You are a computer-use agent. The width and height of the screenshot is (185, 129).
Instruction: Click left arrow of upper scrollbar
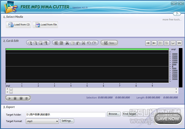(x=7, y=89)
